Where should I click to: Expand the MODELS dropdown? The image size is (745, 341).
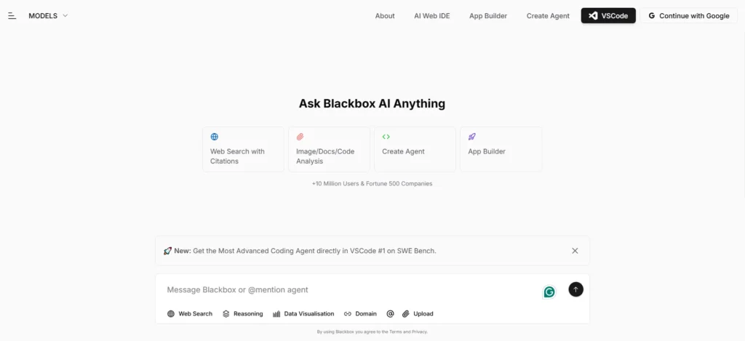point(48,15)
